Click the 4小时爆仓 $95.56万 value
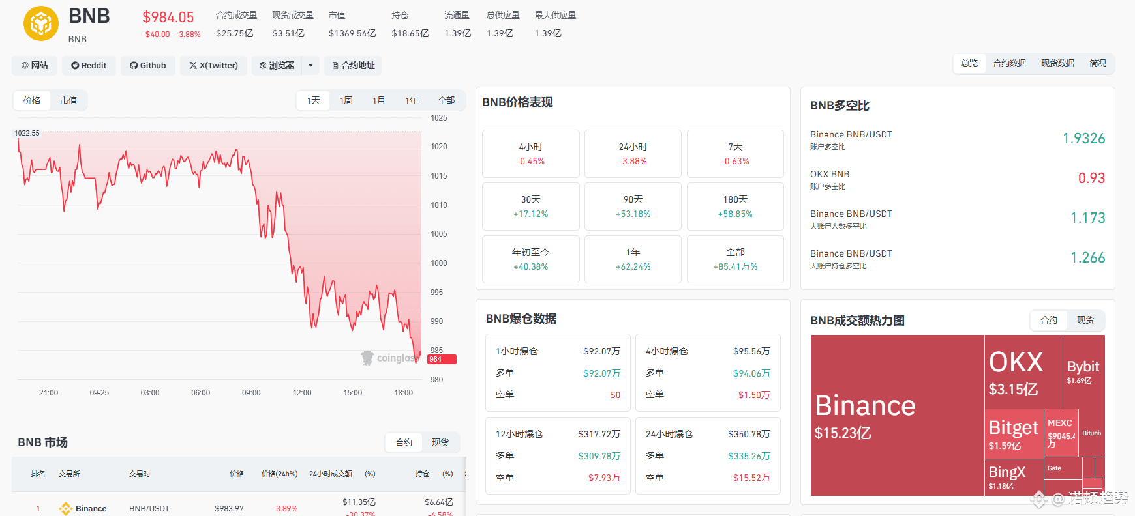The image size is (1135, 516). 751,351
